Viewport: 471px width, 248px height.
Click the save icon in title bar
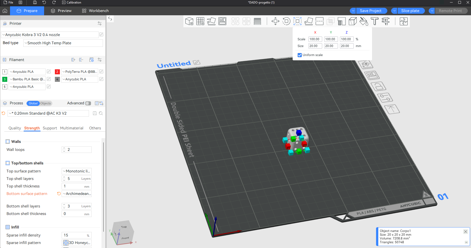35,3
